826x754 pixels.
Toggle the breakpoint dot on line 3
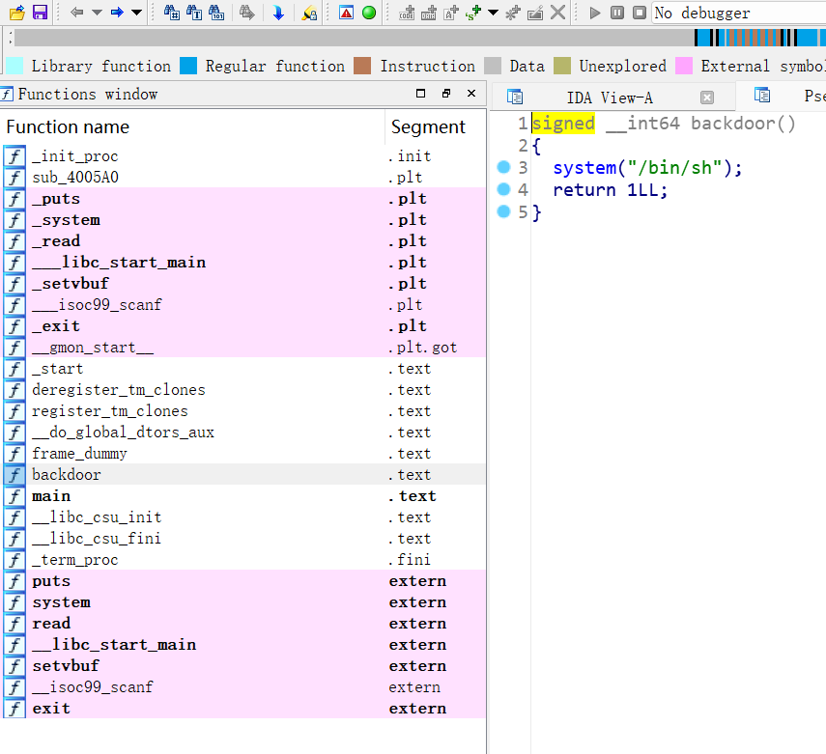[x=503, y=167]
